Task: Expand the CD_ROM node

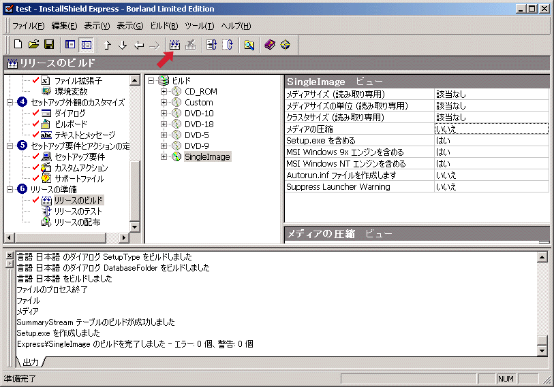Action: tap(164, 92)
